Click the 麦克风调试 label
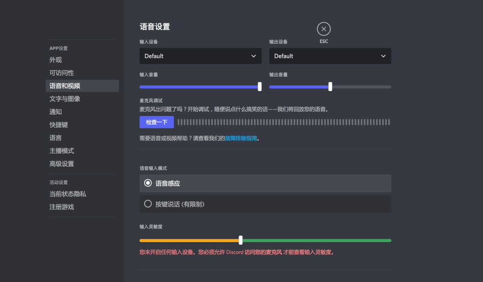The image size is (483, 282). 151,100
